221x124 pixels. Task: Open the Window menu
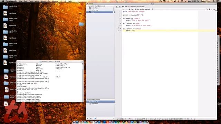pos(55,1)
